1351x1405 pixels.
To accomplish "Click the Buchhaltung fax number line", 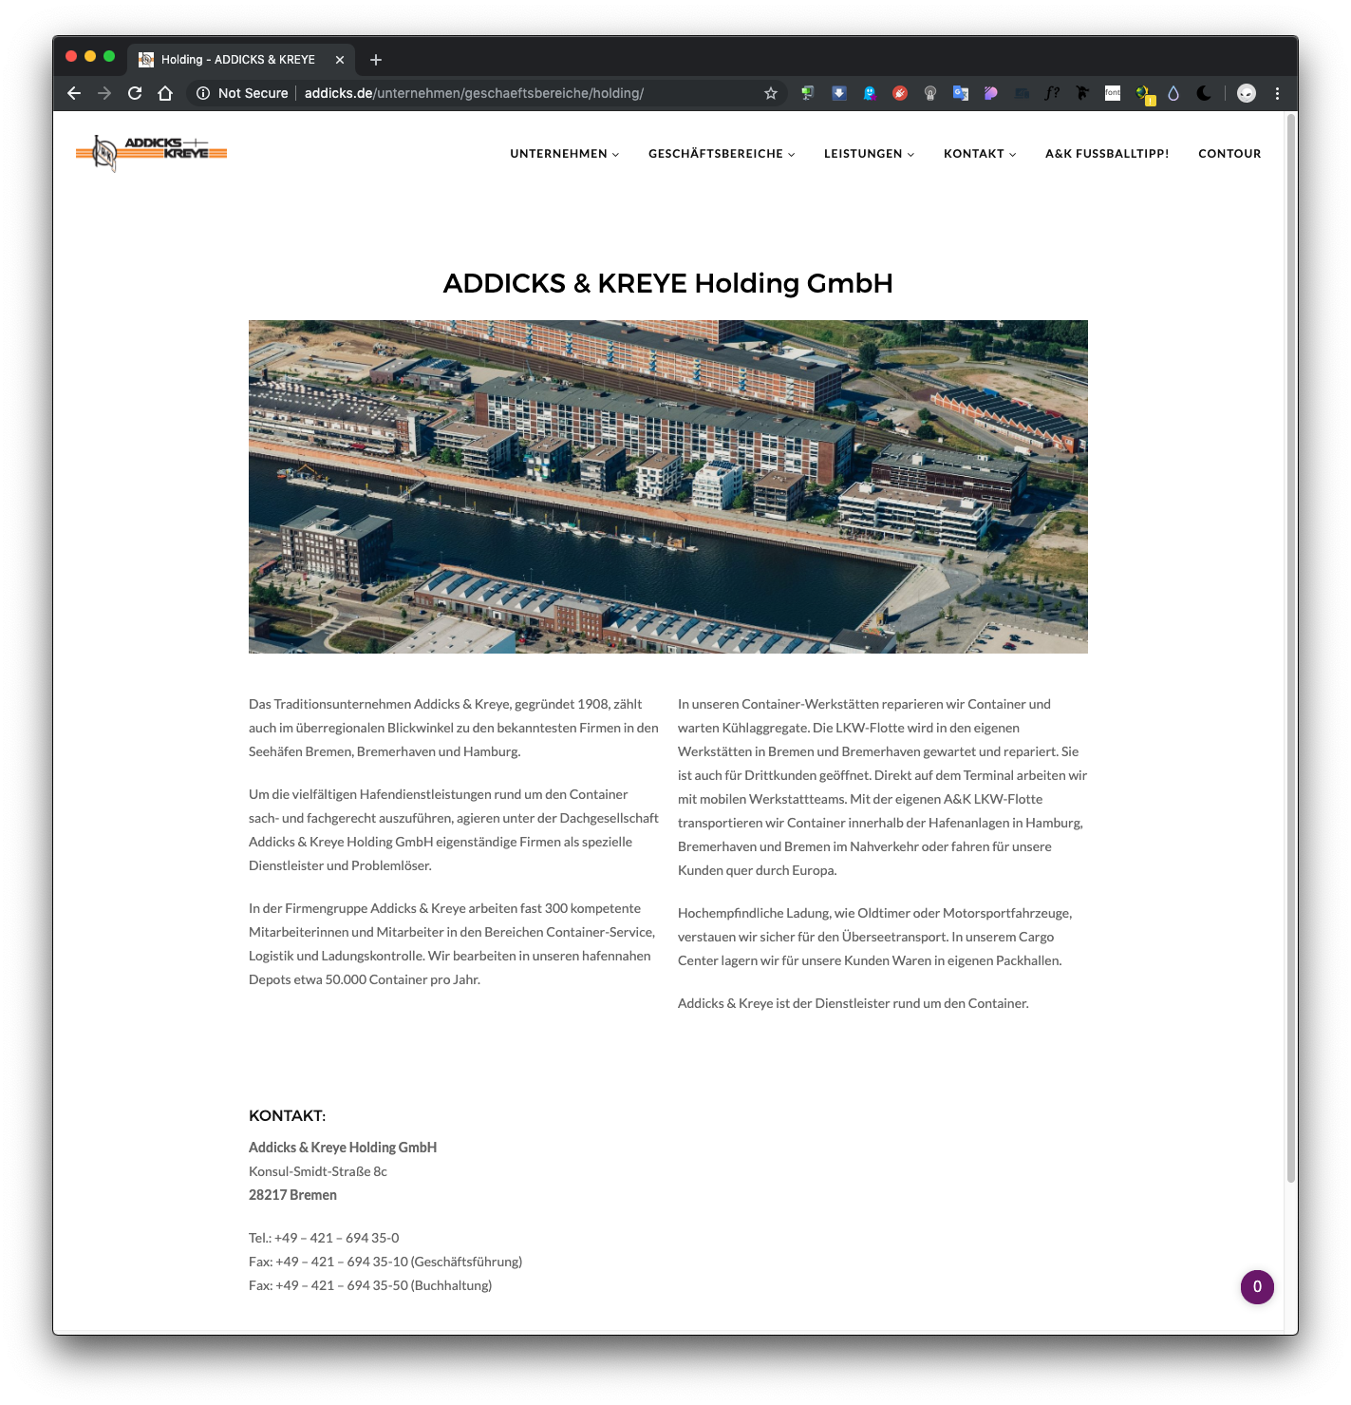I will 370,1285.
